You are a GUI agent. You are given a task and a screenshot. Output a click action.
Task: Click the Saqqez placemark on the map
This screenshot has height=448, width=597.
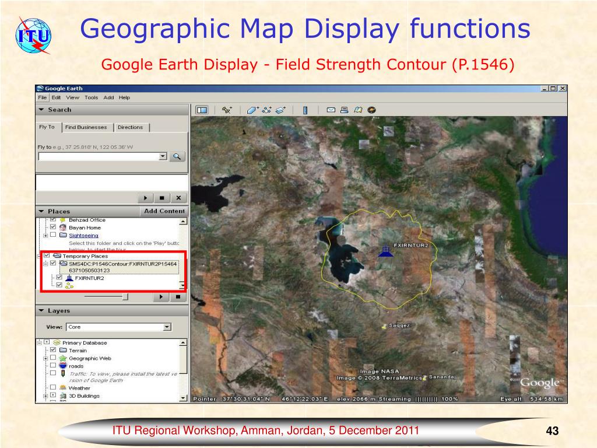[385, 326]
